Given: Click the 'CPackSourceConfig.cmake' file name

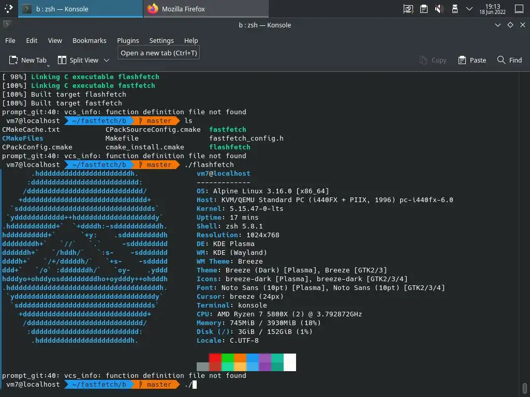Looking at the screenshot, I should pyautogui.click(x=153, y=129).
